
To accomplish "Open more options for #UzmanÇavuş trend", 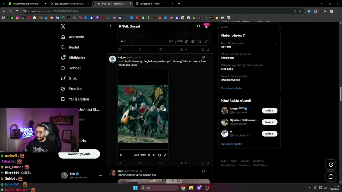I will pos(276,77).
